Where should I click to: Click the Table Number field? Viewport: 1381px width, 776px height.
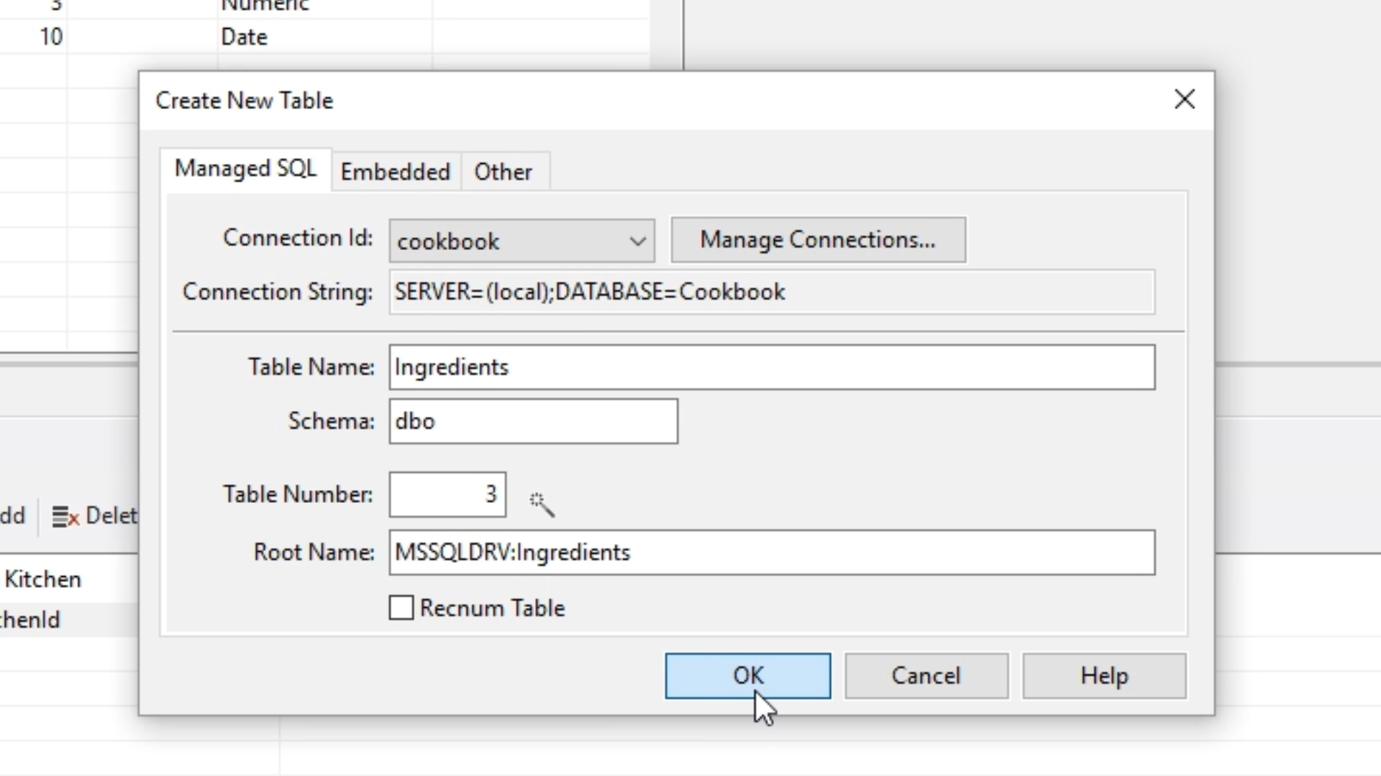click(447, 494)
